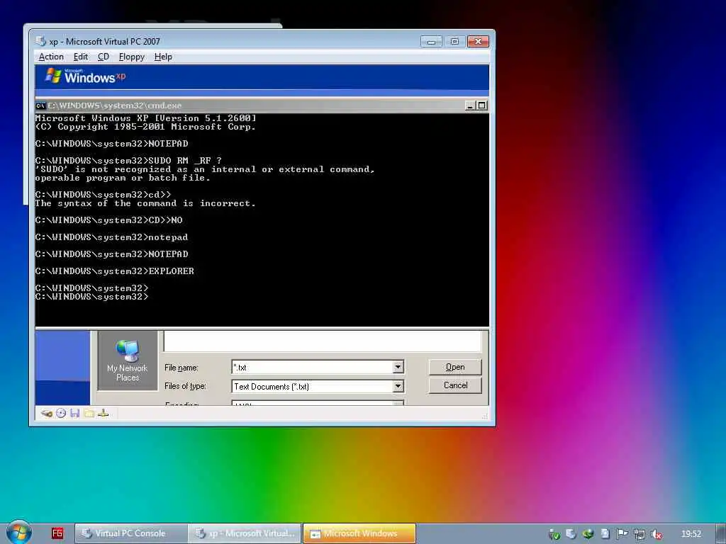Open Action Center flag icon
Image resolution: width=726 pixels, height=544 pixels.
(622, 534)
